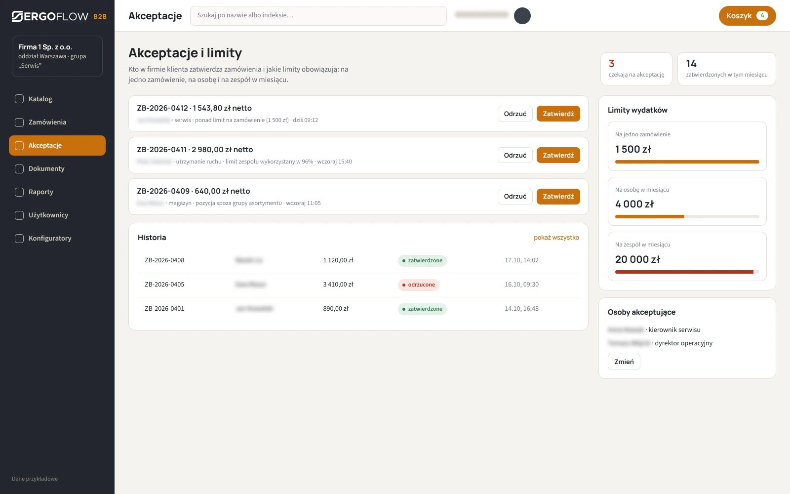Approve order ZB-2026-0409
This screenshot has width=790, height=494.
point(558,197)
